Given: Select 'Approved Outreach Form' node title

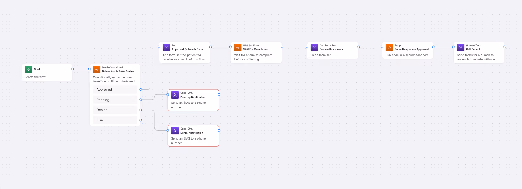Looking at the screenshot, I should [187, 49].
